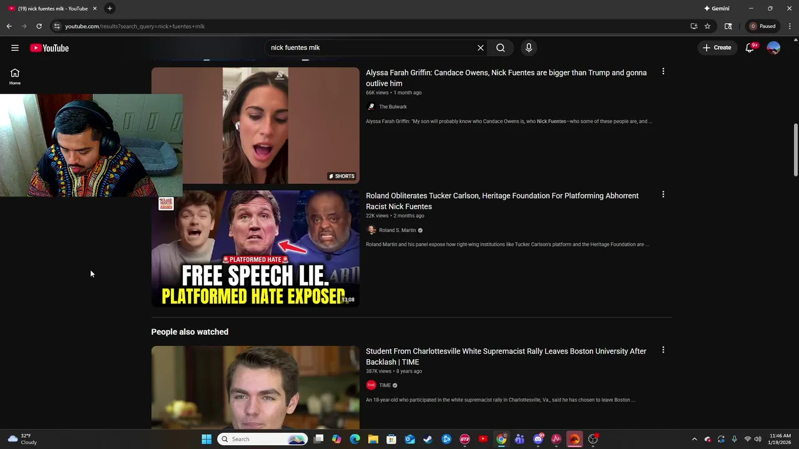Open Gemini in Chrome title bar

717,9
